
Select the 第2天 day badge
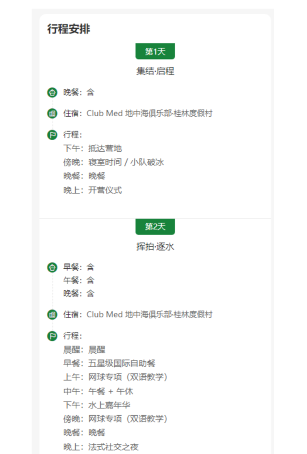tap(155, 227)
